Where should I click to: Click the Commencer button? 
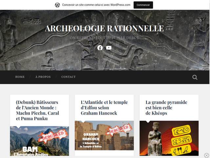point(143,5)
